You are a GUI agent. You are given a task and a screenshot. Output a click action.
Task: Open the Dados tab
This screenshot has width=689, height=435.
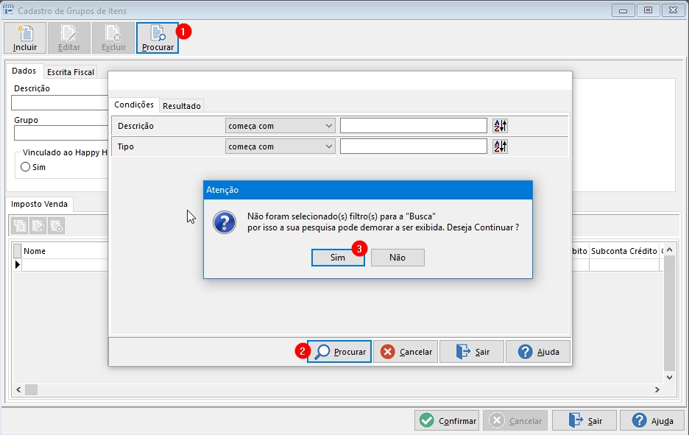(x=24, y=71)
